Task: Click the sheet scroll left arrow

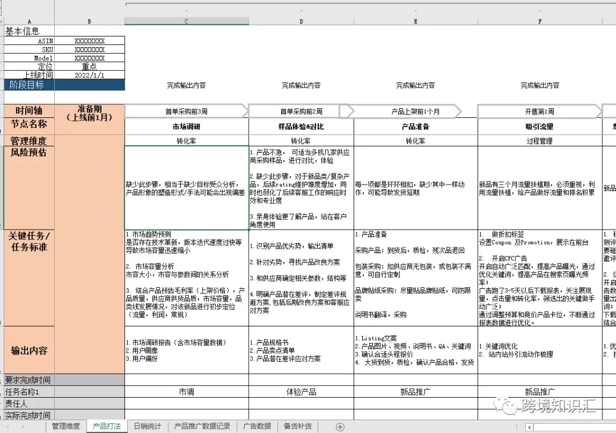Action: (x=8, y=427)
